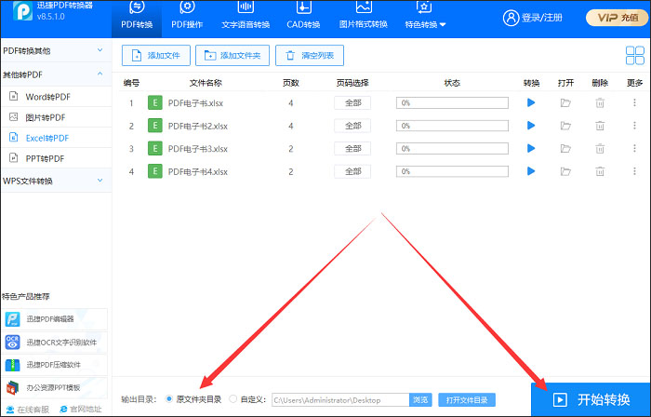Viewport: 651px width, 417px height.
Task: Select PPT转PDF in sidebar
Action: pyautogui.click(x=56, y=158)
